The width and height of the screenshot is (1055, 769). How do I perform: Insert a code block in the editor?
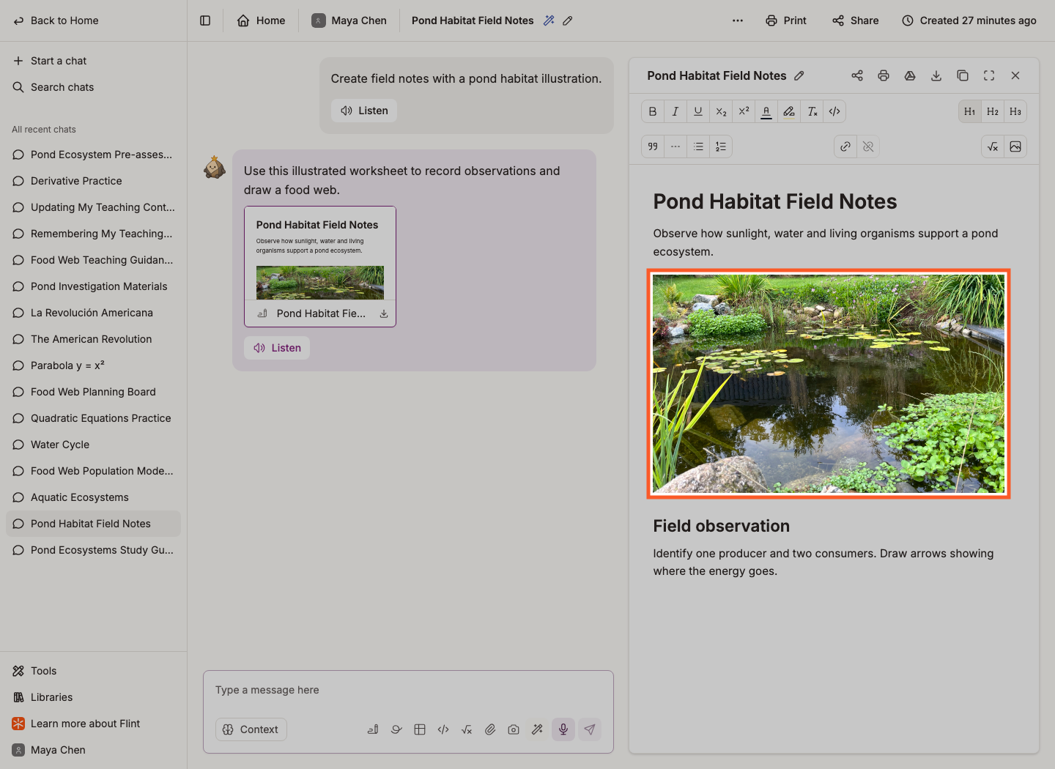834,111
